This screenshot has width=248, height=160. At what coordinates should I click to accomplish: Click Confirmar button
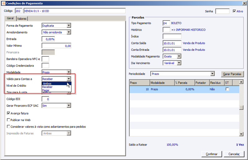click(x=212, y=154)
